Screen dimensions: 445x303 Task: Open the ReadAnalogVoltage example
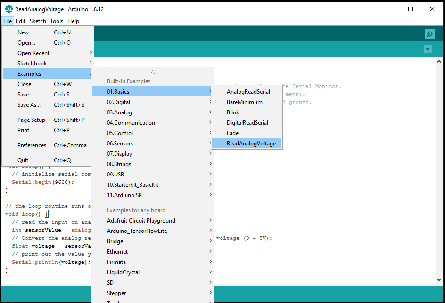[247, 144]
